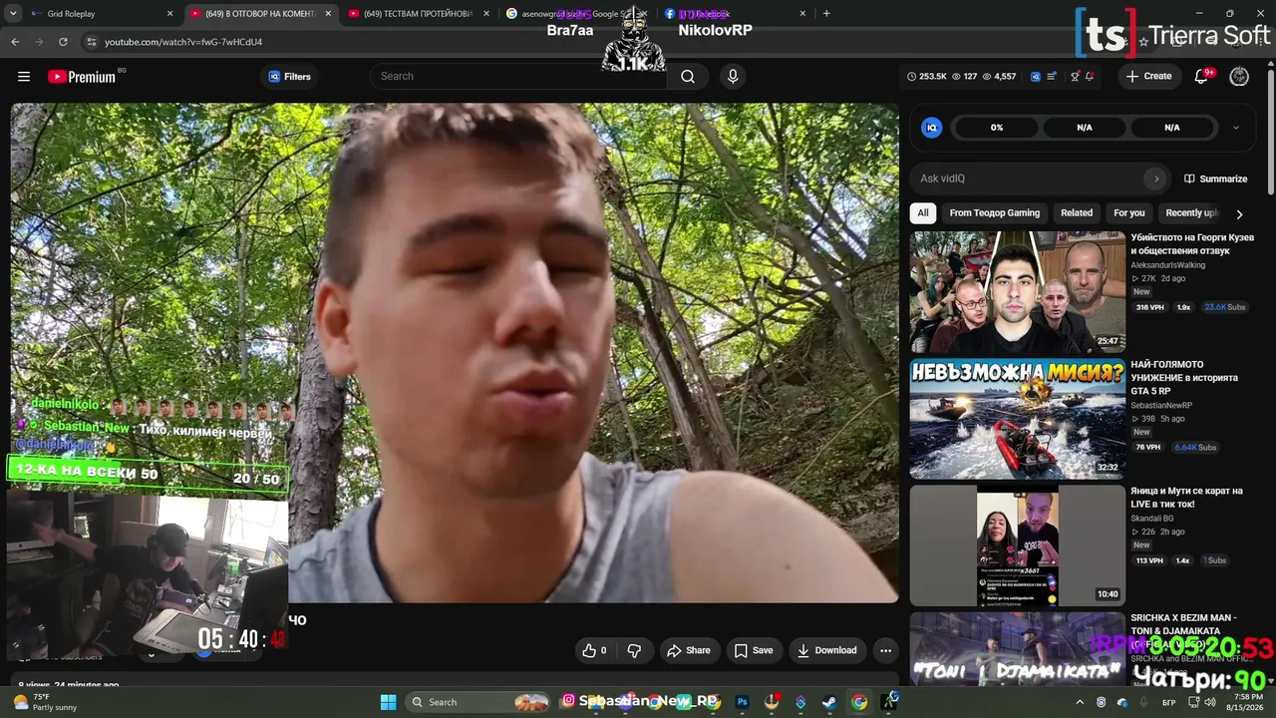Go to YouTube Premium home logo
Screen dimensions: 1276x718
click(x=82, y=77)
